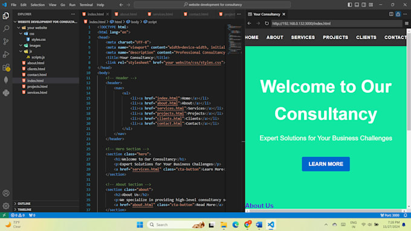Switch to the about.html editor tab

pos(128,14)
